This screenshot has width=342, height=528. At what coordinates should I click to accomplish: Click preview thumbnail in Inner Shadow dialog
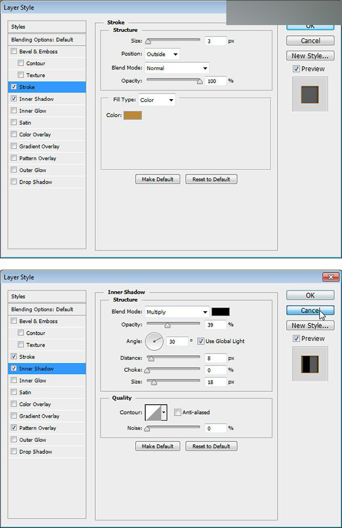point(310,364)
